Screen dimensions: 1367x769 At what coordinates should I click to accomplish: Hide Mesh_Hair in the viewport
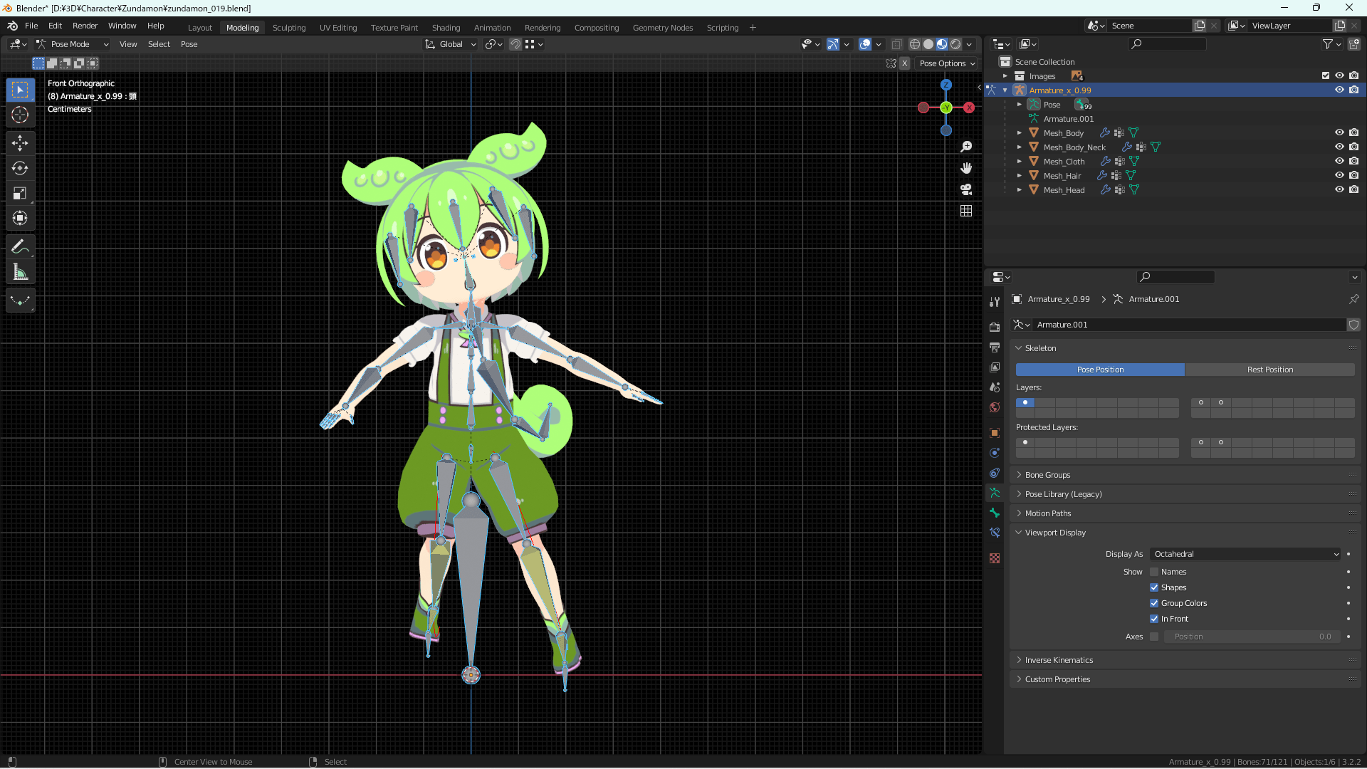[x=1339, y=175]
